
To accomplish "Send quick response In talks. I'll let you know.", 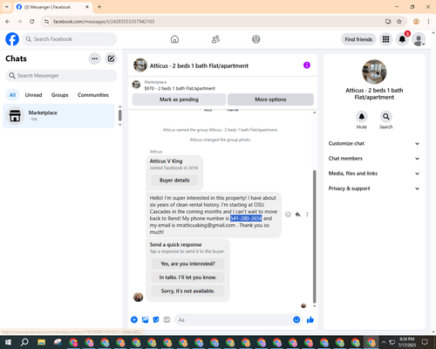I will 187,277.
